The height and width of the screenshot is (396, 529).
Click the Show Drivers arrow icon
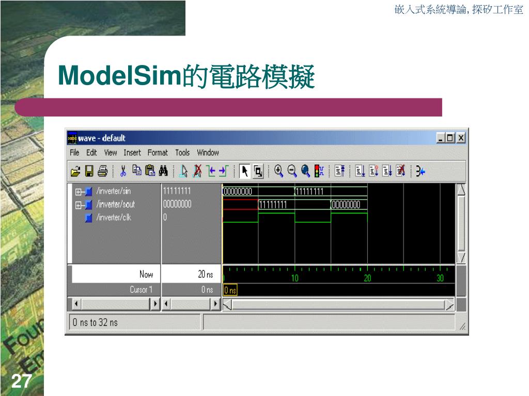point(421,171)
